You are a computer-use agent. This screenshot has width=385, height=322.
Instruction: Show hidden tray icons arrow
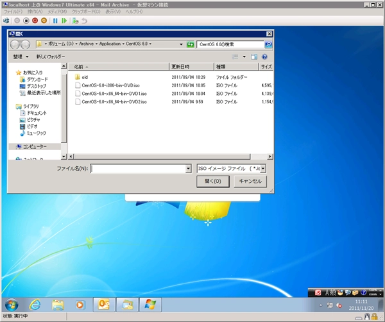[321, 305]
